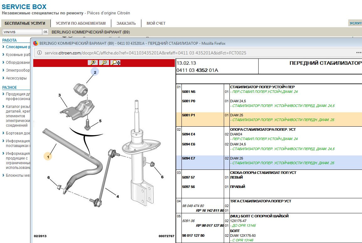Select part number RP 16 142 811 80

(210, 210)
